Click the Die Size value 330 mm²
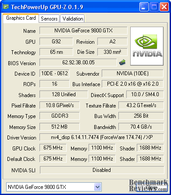 pos(112,52)
